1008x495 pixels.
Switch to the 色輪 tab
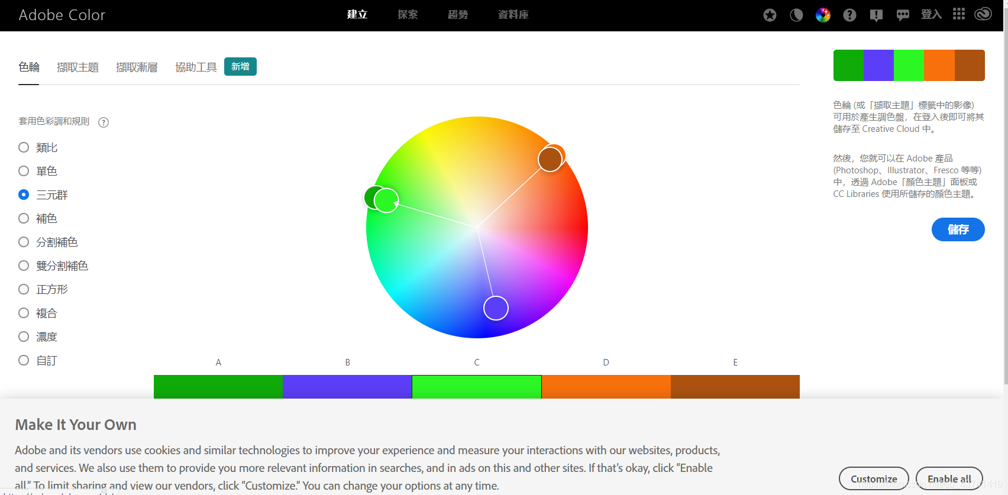pyautogui.click(x=29, y=67)
